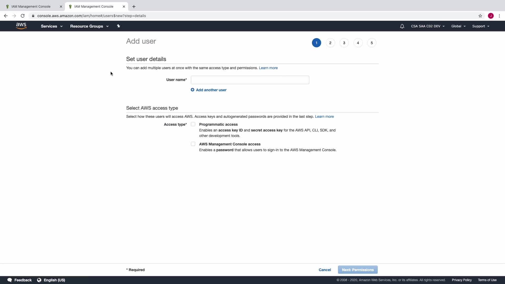Click the Feedback speech bubble icon
Image resolution: width=505 pixels, height=284 pixels.
[x=10, y=280]
